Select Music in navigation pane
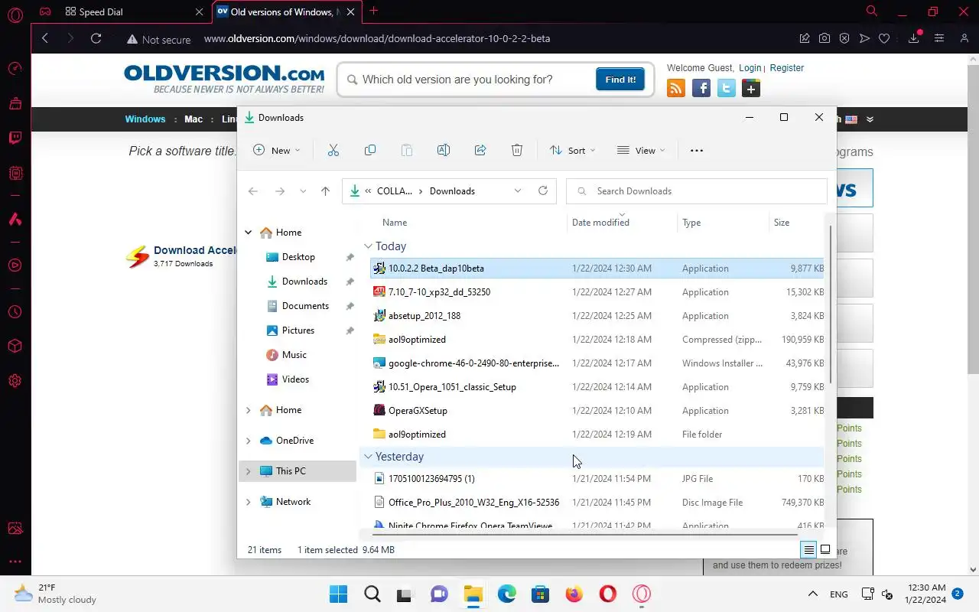The width and height of the screenshot is (979, 612). coord(294,355)
